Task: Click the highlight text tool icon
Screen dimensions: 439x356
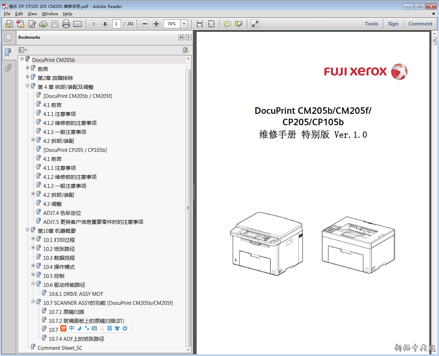Action: click(239, 24)
